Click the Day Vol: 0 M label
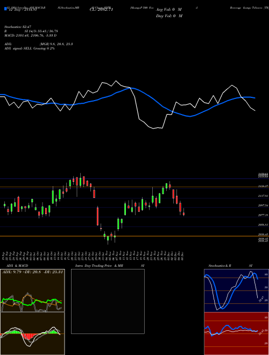This screenshot has width=269, height=355. click(169, 16)
